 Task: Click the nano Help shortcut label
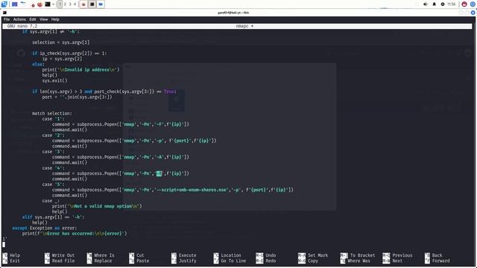(x=15, y=255)
